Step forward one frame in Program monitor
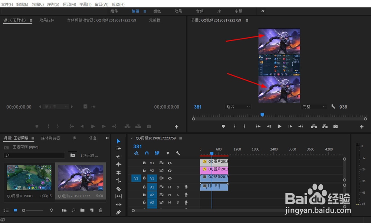This screenshot has width=371, height=223. 290,126
